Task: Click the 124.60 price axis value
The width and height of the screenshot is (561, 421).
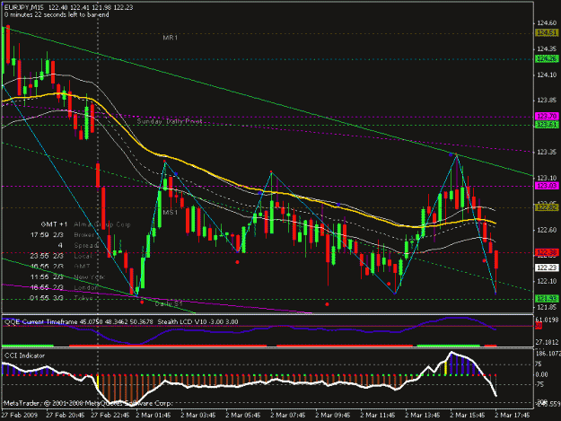Action: point(547,23)
